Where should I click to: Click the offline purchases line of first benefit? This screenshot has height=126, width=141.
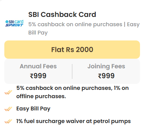(41, 96)
